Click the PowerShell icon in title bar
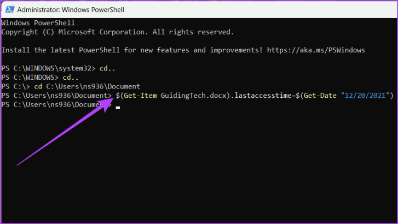Screen dimensions: 398x224 point(8,9)
